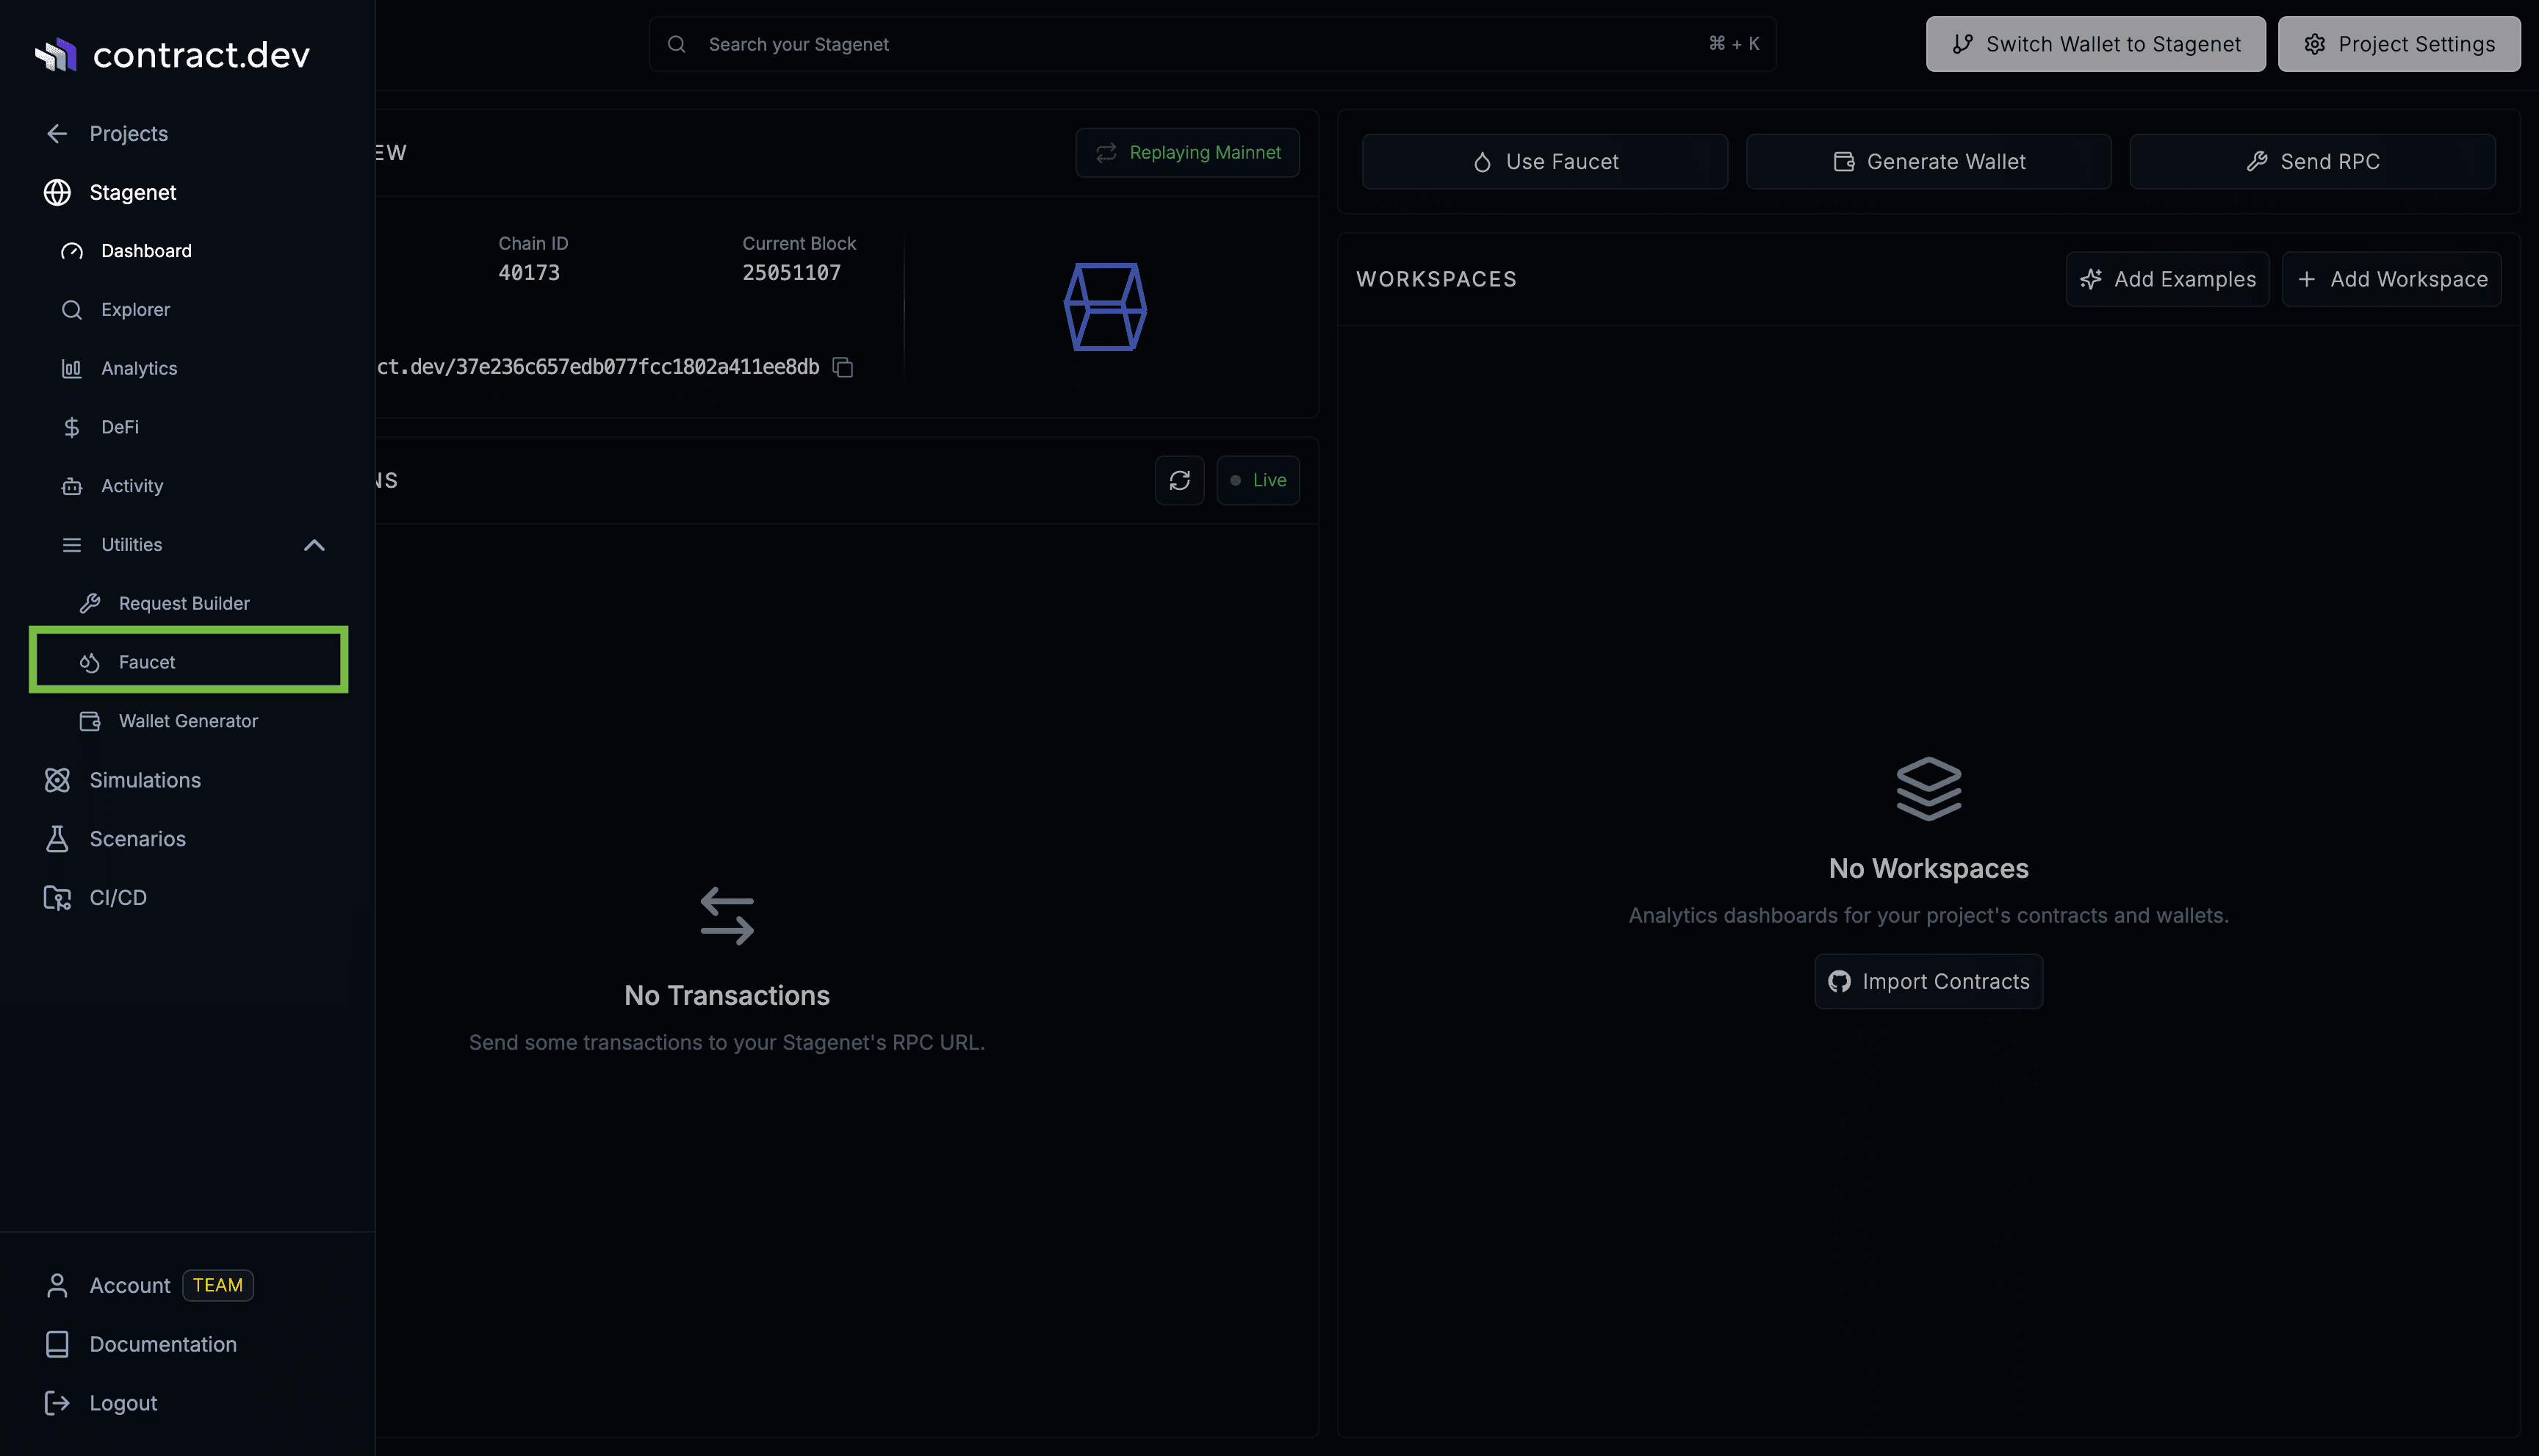
Task: Click the blue cube network icon
Action: [x=1104, y=307]
